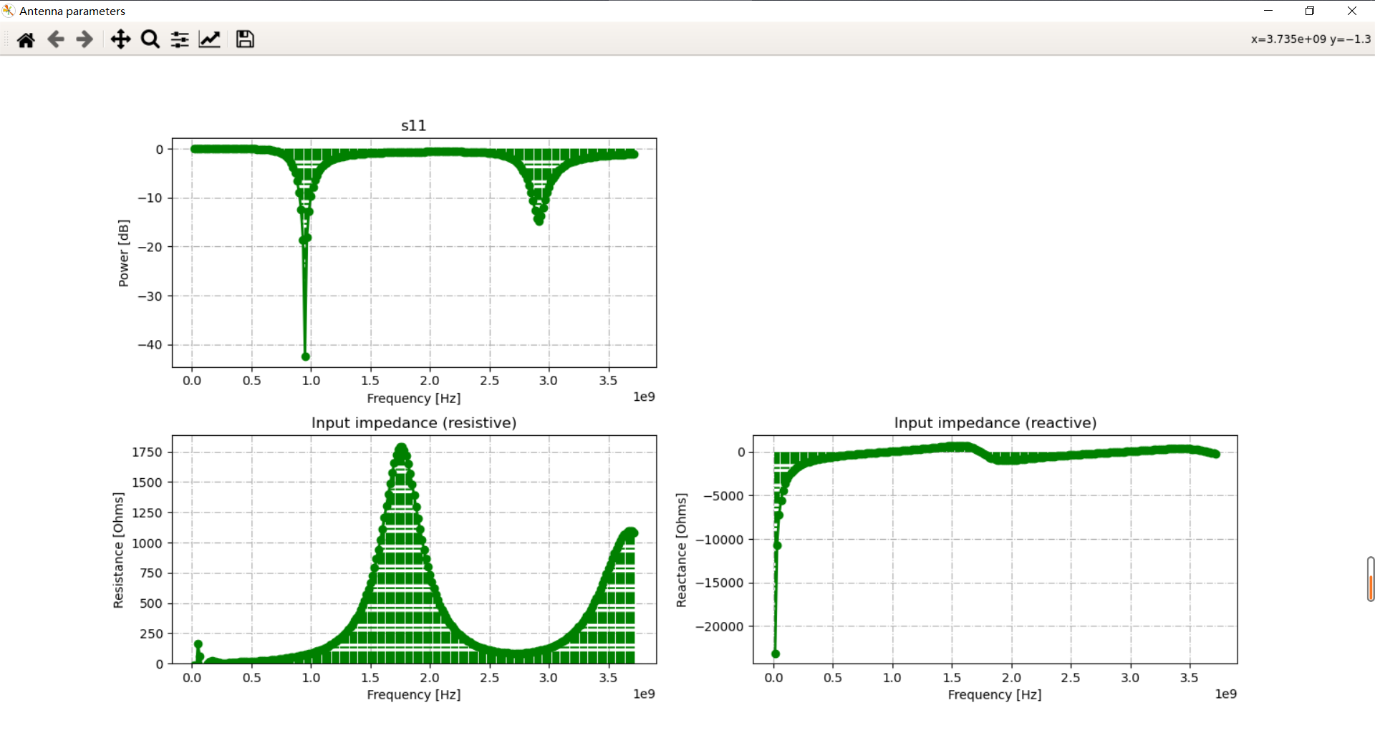Save the figure using the disk icon
Viewport: 1375px width, 738px height.
(244, 39)
